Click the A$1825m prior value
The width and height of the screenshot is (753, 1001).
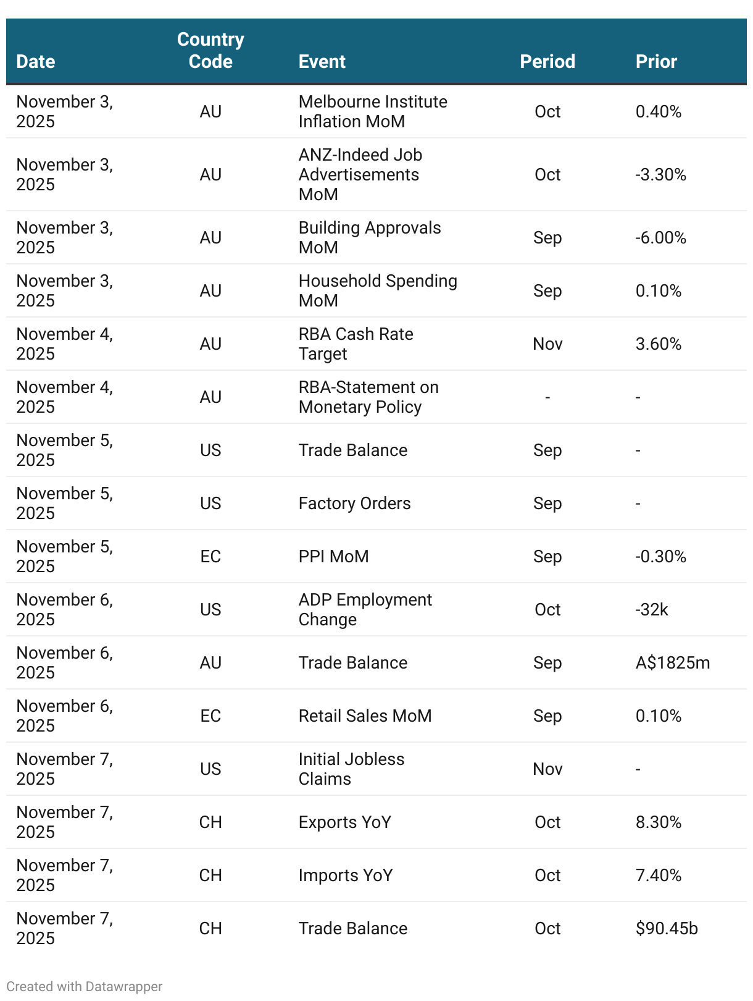(x=673, y=662)
